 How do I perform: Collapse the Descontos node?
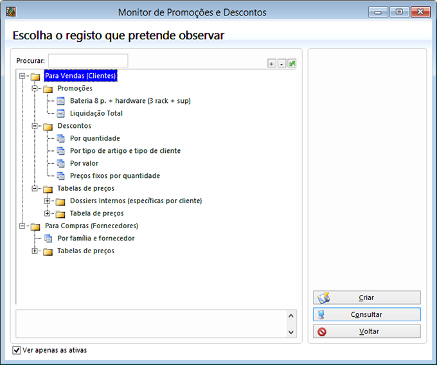coord(35,126)
